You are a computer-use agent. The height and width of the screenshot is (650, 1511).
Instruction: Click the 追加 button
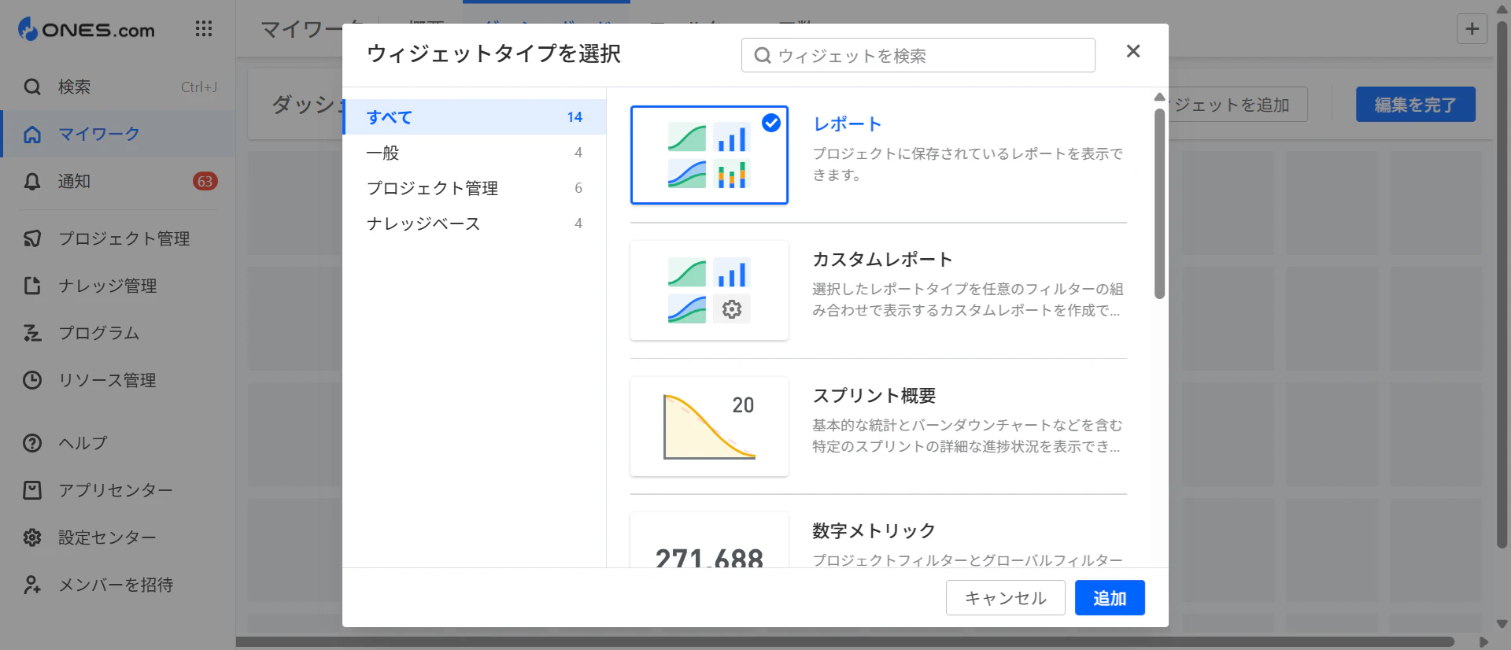pos(1110,598)
